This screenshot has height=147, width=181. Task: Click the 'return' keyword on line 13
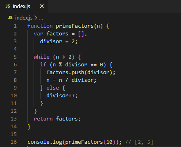[x=43, y=119]
